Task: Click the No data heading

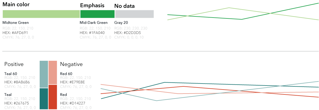Action: (x=124, y=6)
